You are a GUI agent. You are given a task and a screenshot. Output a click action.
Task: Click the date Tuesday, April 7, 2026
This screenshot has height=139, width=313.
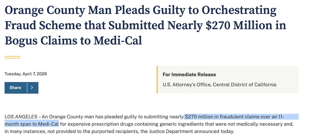coord(26,74)
